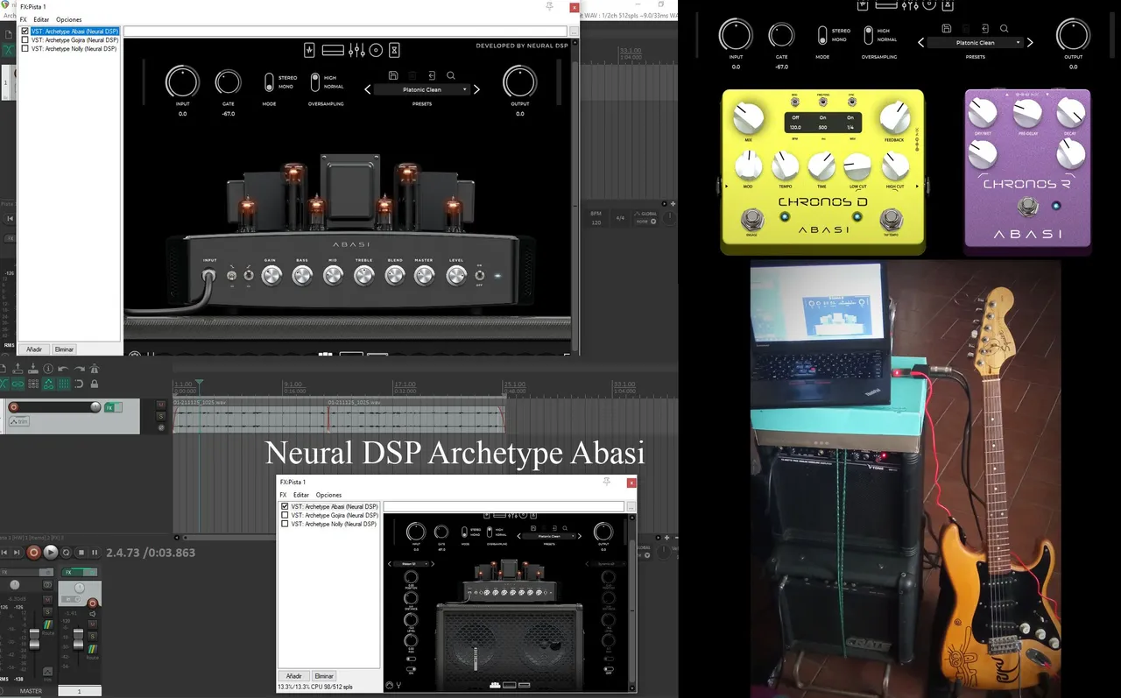The image size is (1121, 698).
Task: Click preset comment field in large FX window
Action: tap(345, 32)
